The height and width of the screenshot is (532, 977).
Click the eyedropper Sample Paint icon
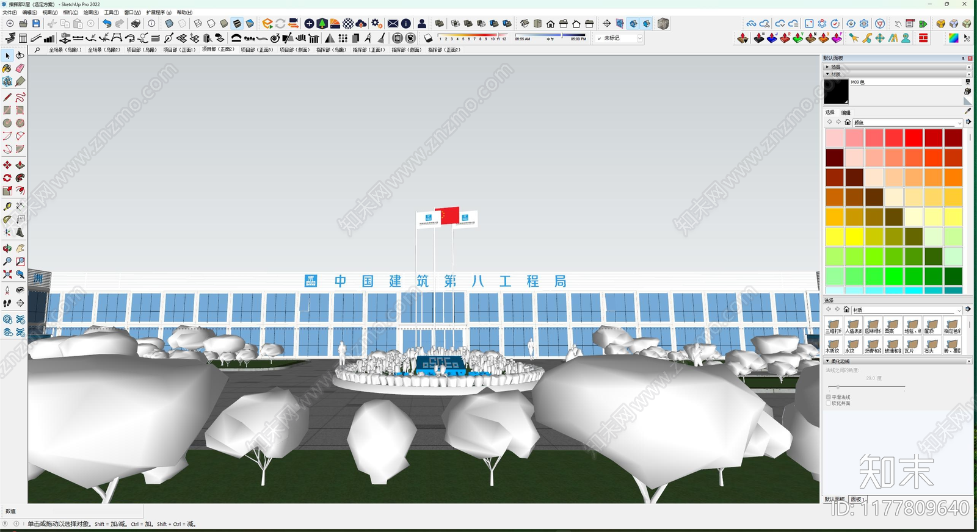coord(967,111)
